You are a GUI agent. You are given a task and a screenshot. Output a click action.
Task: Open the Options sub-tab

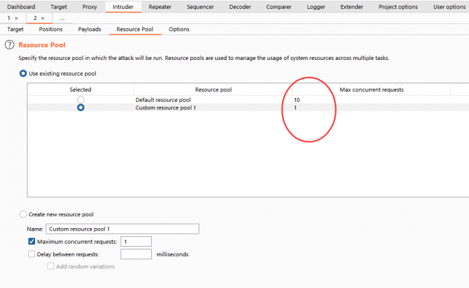pyautogui.click(x=179, y=29)
